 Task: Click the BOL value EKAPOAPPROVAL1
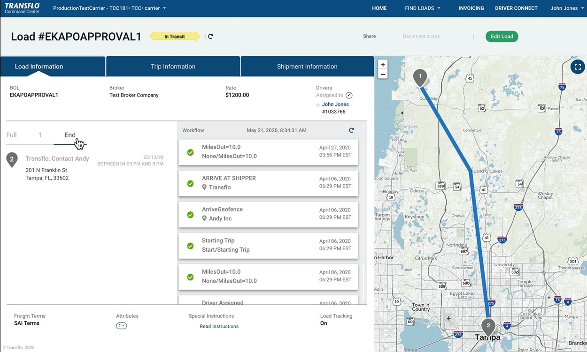click(34, 95)
